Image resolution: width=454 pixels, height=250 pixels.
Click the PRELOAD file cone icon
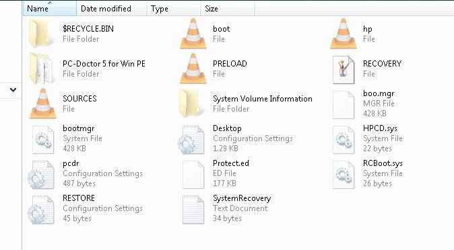click(x=193, y=69)
